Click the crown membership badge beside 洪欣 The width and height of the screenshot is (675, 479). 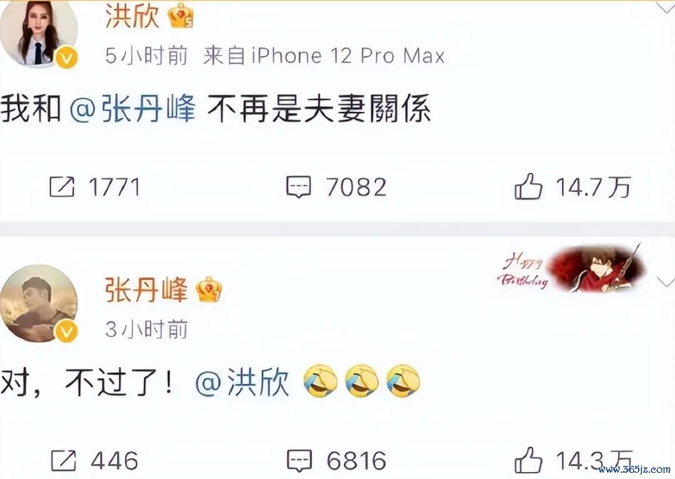(x=181, y=17)
